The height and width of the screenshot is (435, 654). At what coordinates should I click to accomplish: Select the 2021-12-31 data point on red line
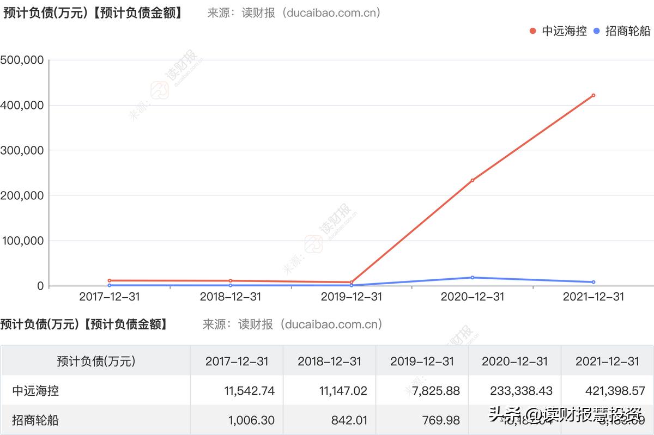click(x=593, y=95)
